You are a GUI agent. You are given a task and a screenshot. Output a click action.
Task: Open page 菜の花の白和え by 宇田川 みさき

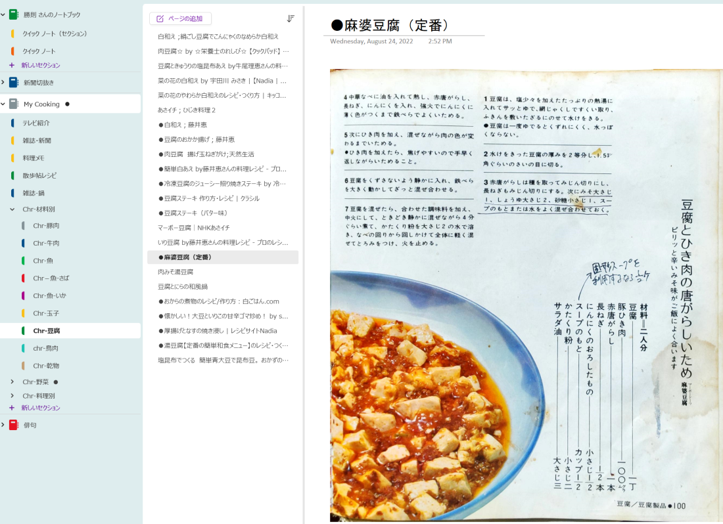223,81
